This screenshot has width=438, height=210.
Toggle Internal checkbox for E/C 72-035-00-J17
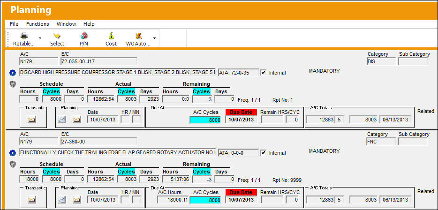[263, 73]
